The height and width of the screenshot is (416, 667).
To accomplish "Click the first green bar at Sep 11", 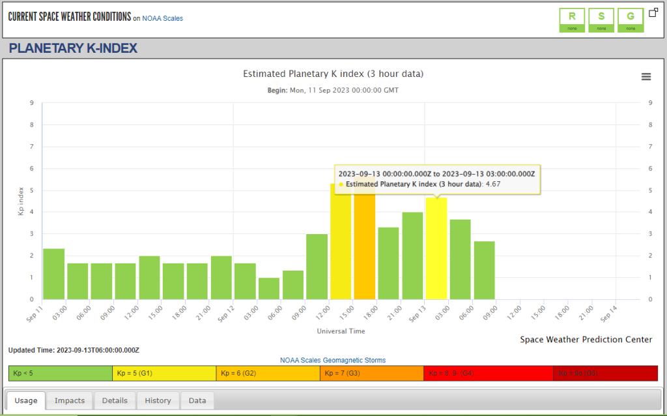I will click(54, 274).
